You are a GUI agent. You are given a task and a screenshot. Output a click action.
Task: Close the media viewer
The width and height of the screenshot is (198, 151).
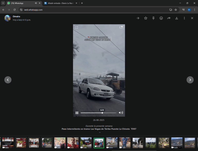(x=192, y=18)
